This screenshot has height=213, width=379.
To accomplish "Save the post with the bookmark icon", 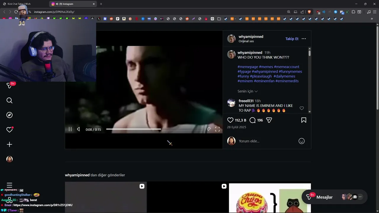I will click(x=304, y=120).
